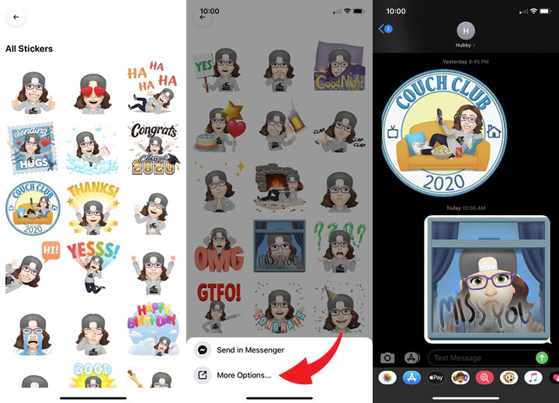Toggle the App Store apps drawer icon
Screen dimensions: 559x403
411,358
